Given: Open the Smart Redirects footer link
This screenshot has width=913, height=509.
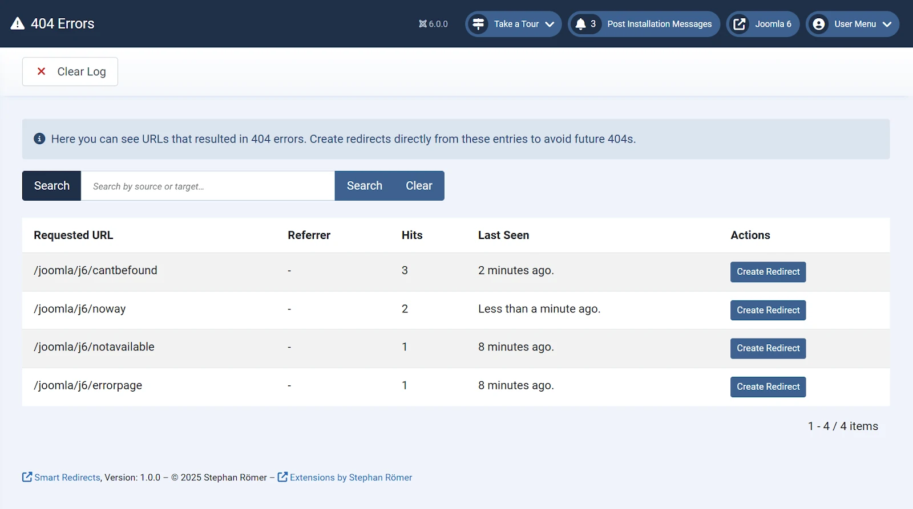Looking at the screenshot, I should point(67,478).
